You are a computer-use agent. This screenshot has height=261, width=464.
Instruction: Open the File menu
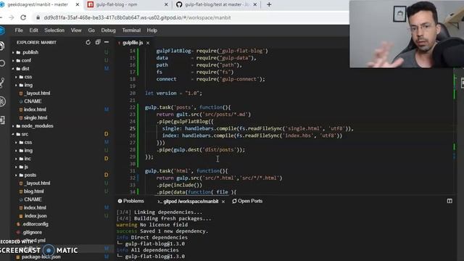pos(19,30)
